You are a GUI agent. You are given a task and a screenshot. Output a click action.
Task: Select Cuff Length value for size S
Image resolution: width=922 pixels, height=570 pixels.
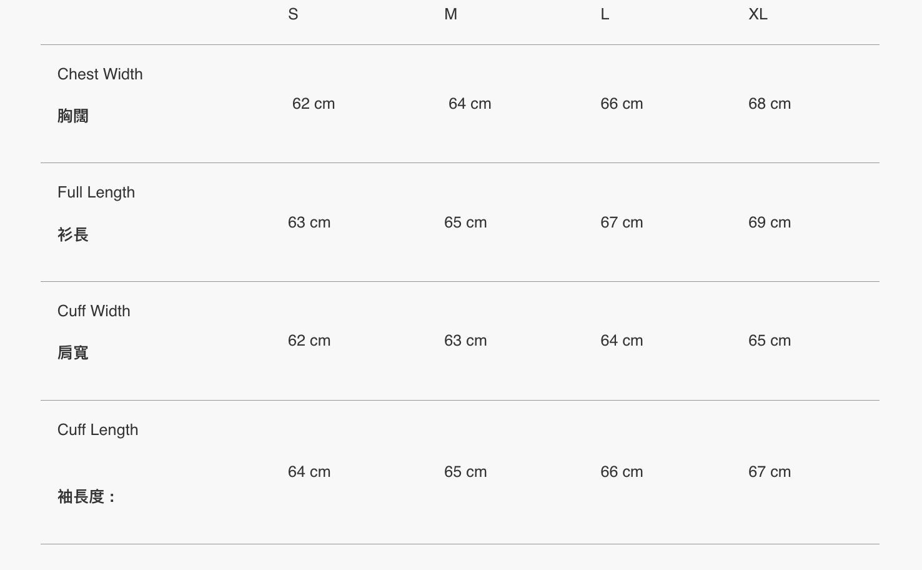309,472
